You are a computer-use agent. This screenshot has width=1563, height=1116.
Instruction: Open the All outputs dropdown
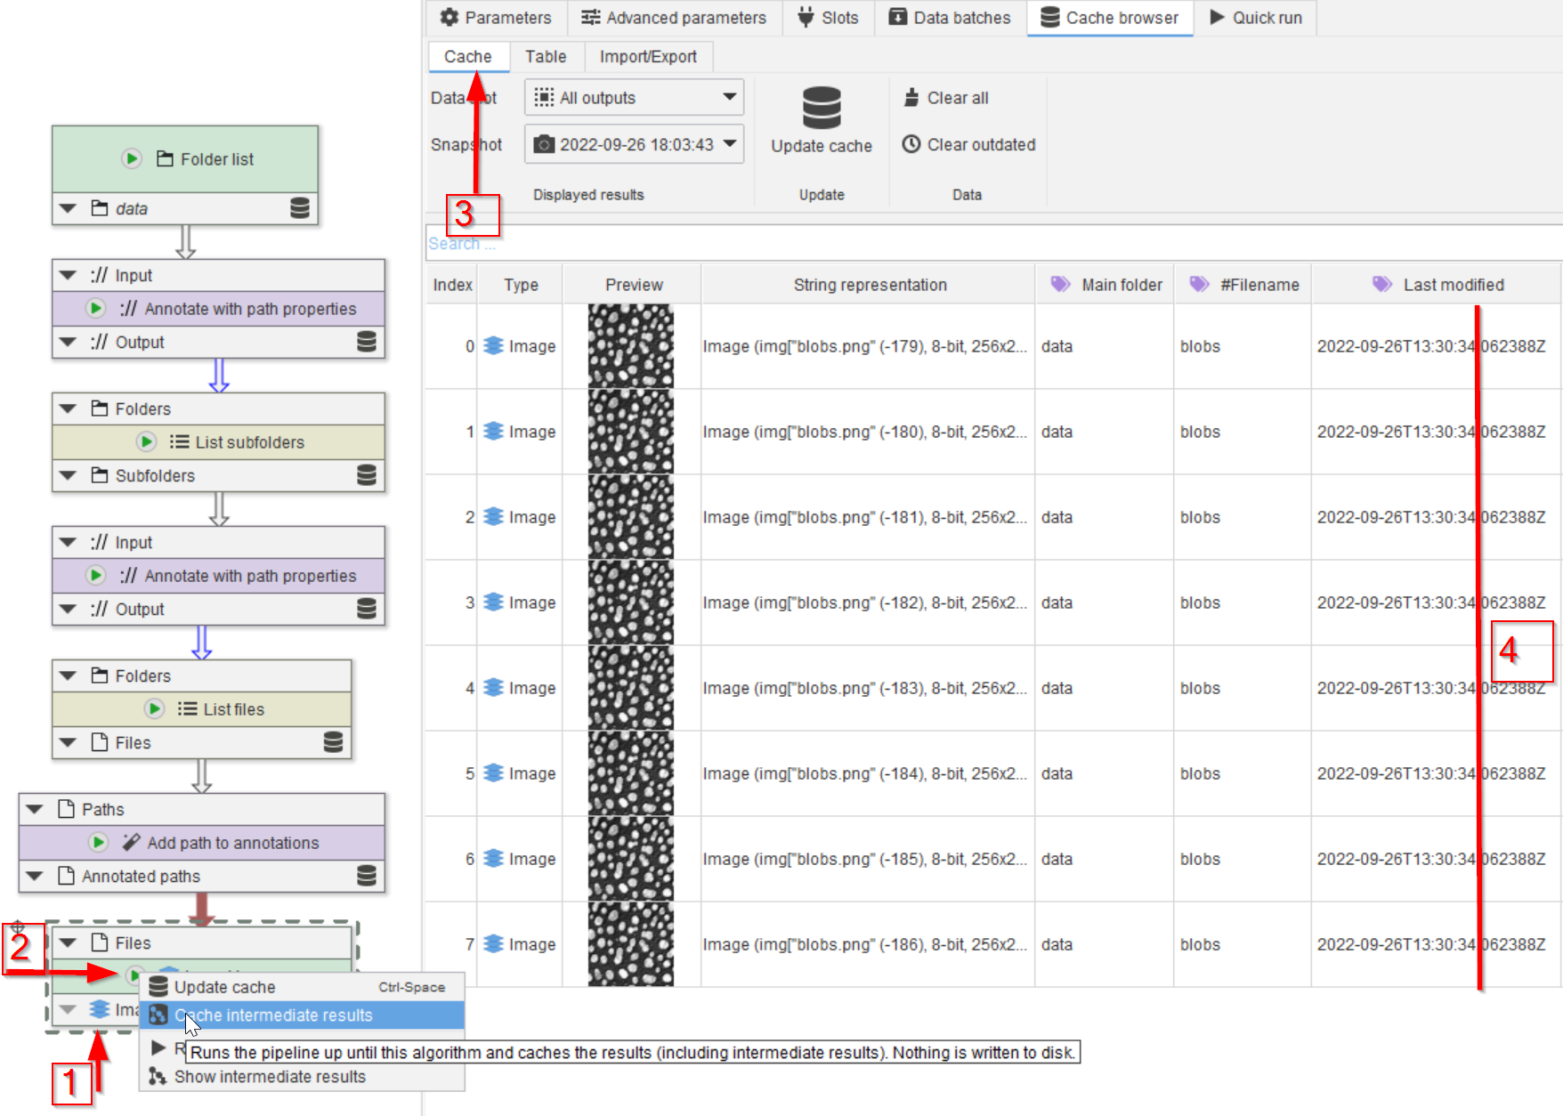coord(635,97)
